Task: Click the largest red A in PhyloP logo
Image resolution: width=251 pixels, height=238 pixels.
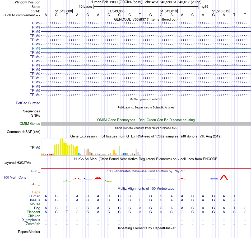Action: point(224,177)
